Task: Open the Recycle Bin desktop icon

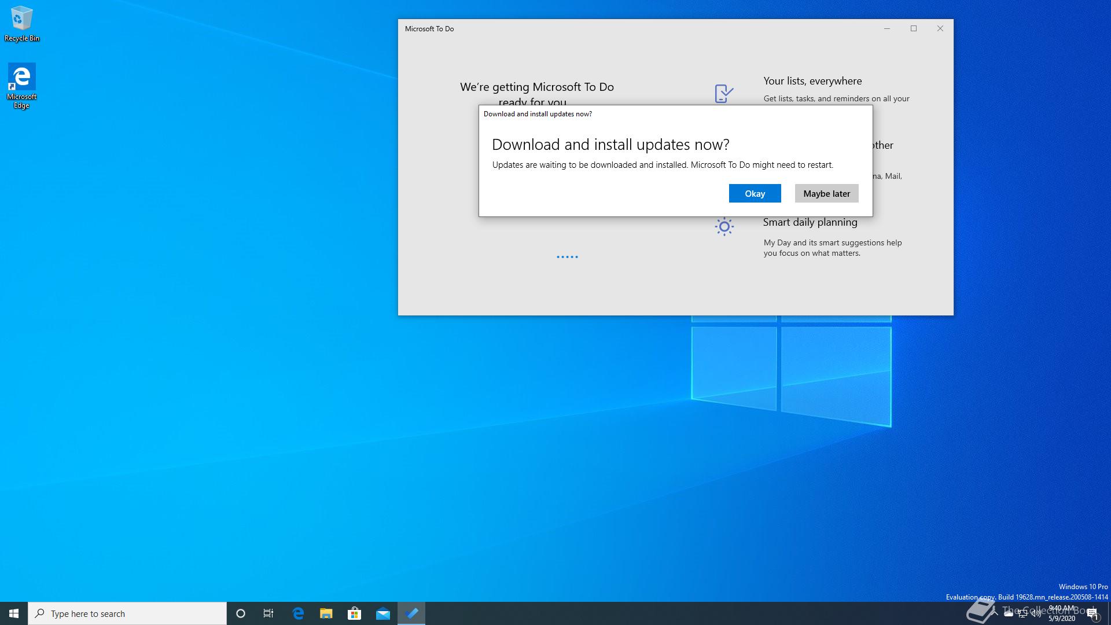Action: pyautogui.click(x=22, y=24)
